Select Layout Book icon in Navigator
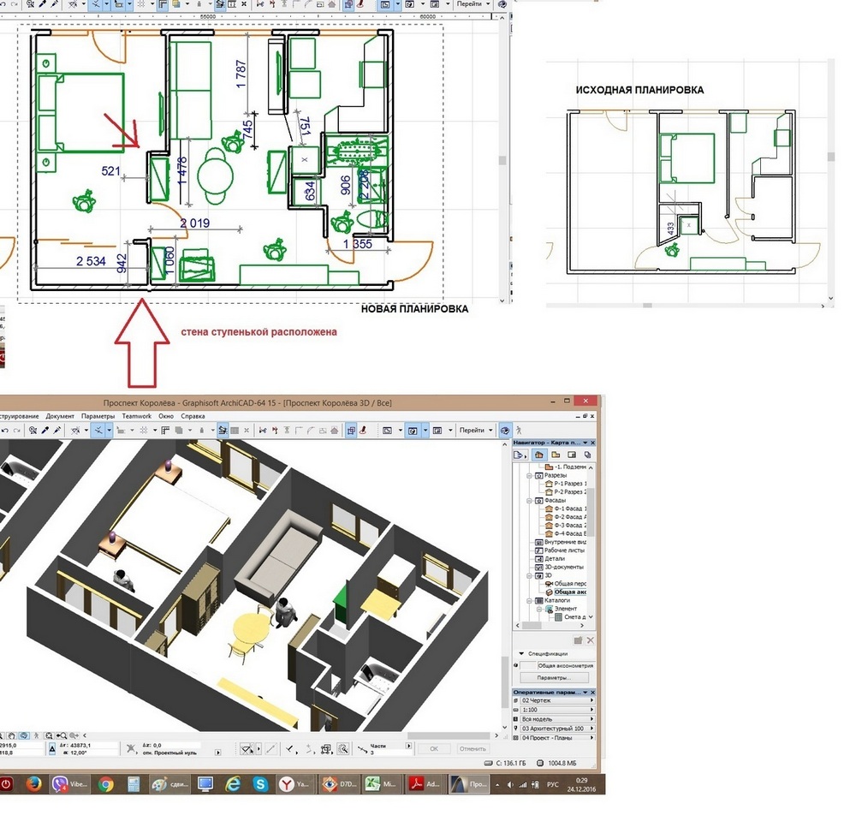This screenshot has width=856, height=815. coord(572,455)
